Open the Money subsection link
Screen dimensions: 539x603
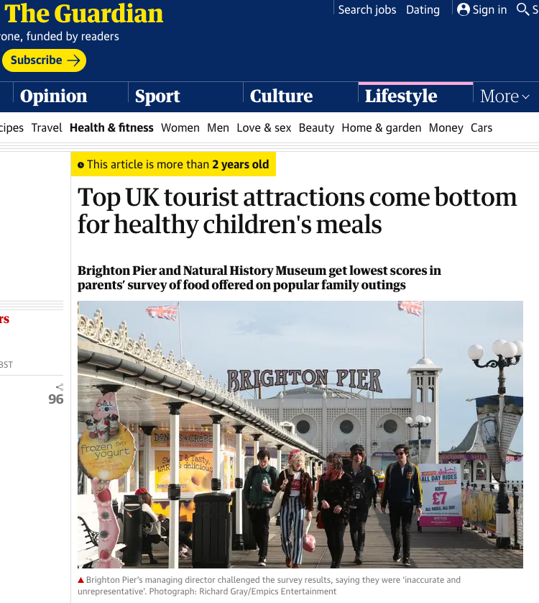446,127
